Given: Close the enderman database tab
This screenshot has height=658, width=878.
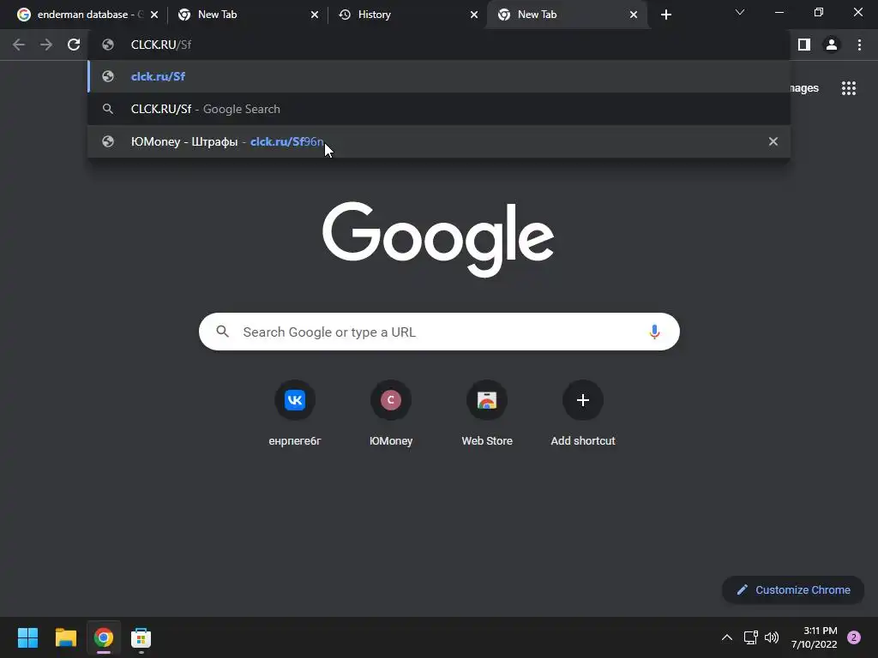Looking at the screenshot, I should coord(154,15).
